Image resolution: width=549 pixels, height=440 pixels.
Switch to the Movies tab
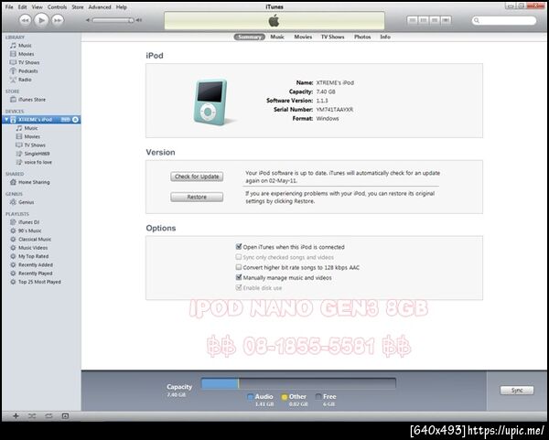[x=303, y=37]
